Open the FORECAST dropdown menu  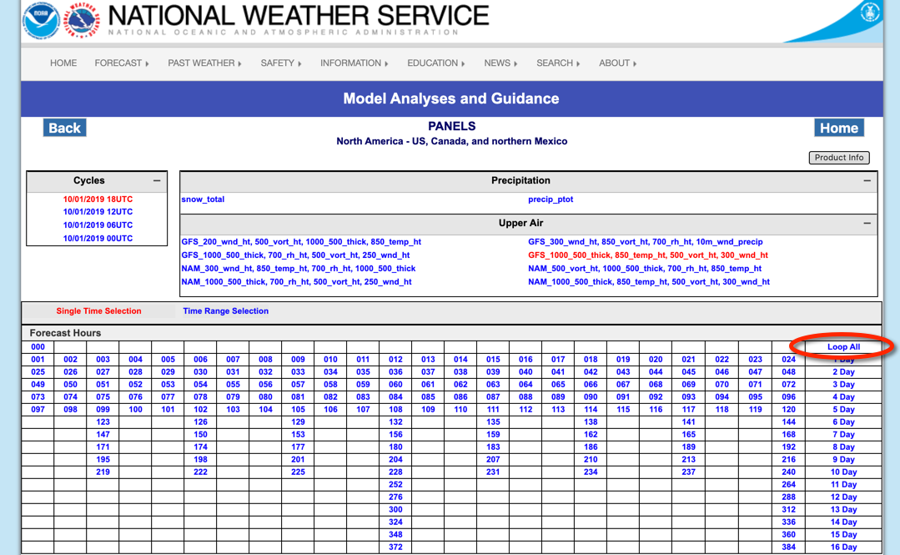pyautogui.click(x=122, y=63)
